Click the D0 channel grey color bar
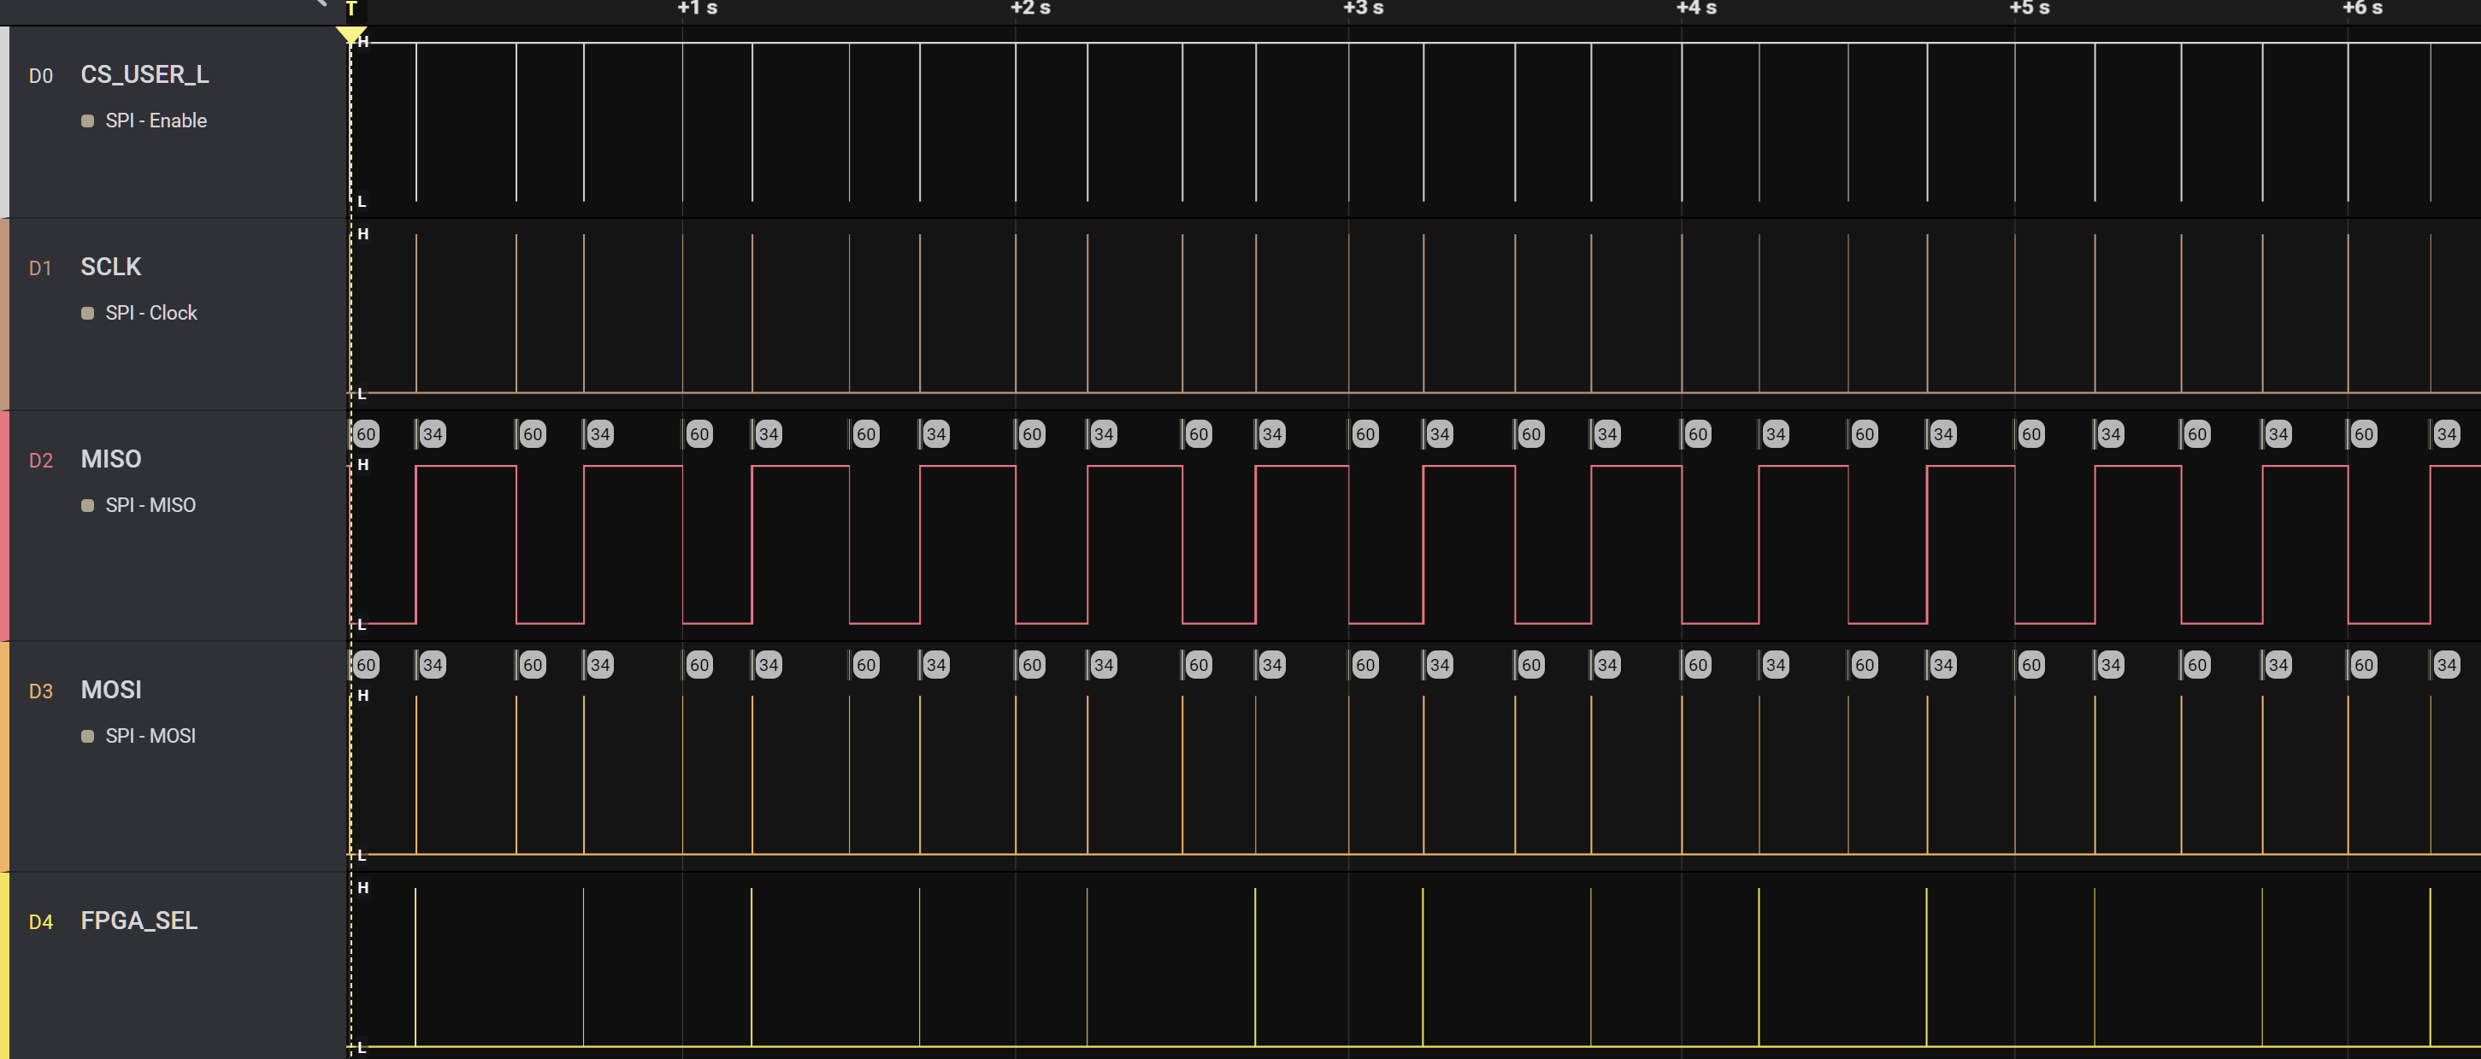 [x=4, y=122]
